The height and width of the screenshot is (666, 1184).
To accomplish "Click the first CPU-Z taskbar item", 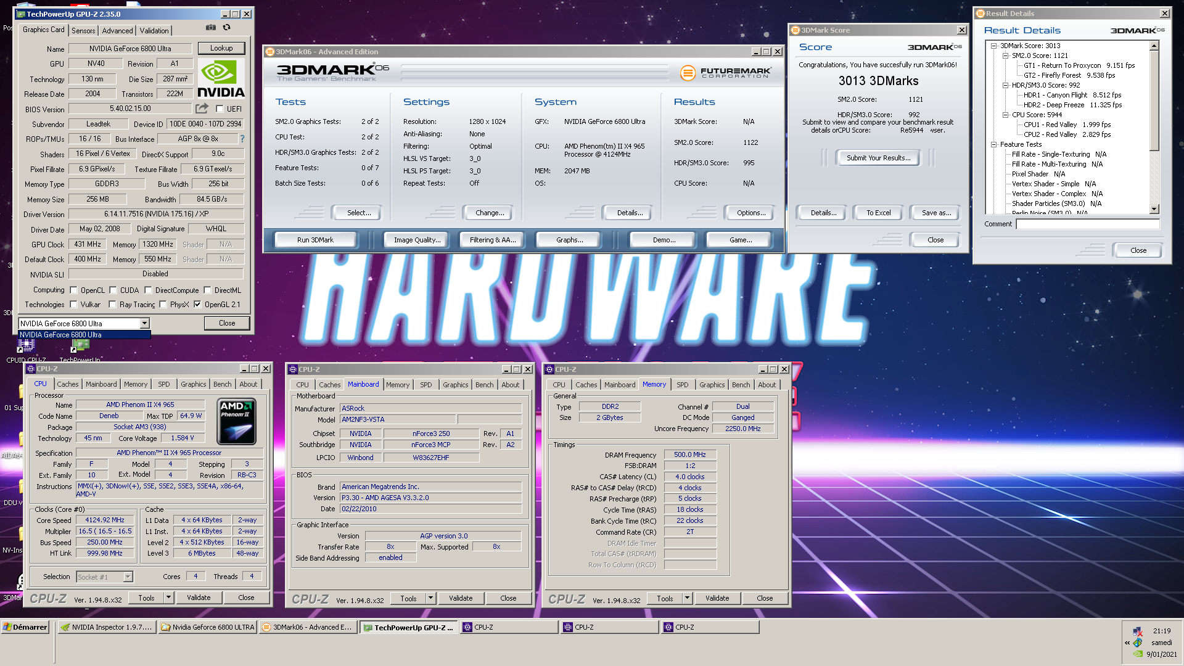I will coord(509,627).
